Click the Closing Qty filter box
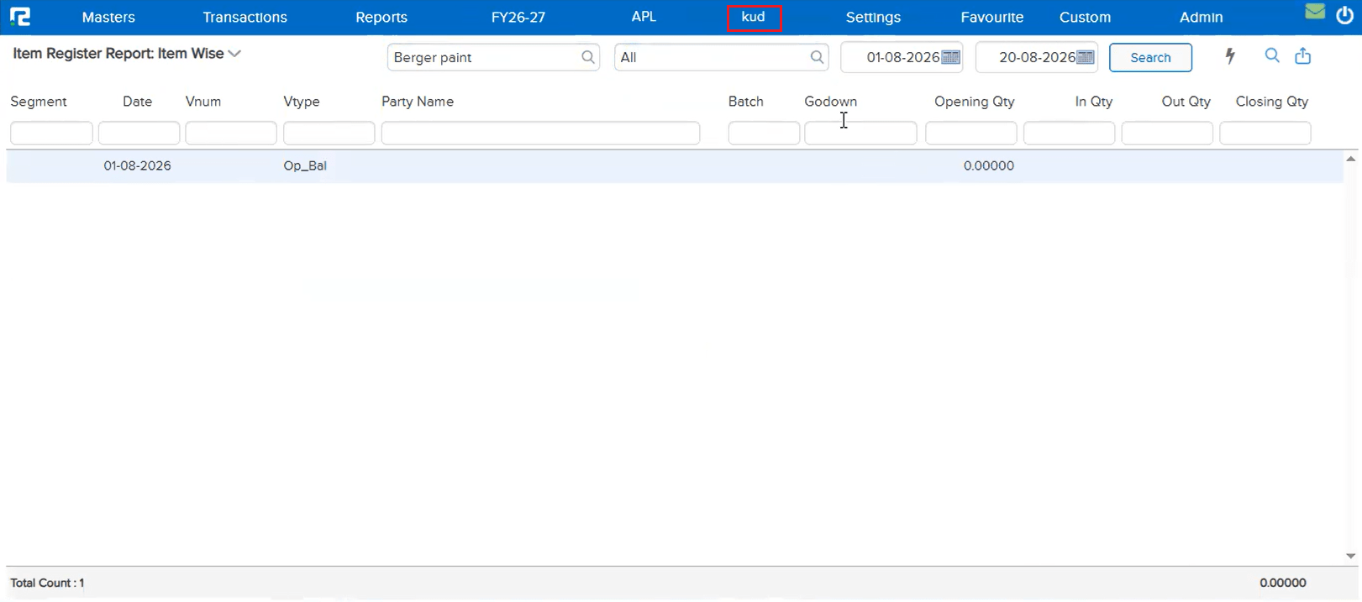Screen dimensions: 1362x602 coord(1265,133)
